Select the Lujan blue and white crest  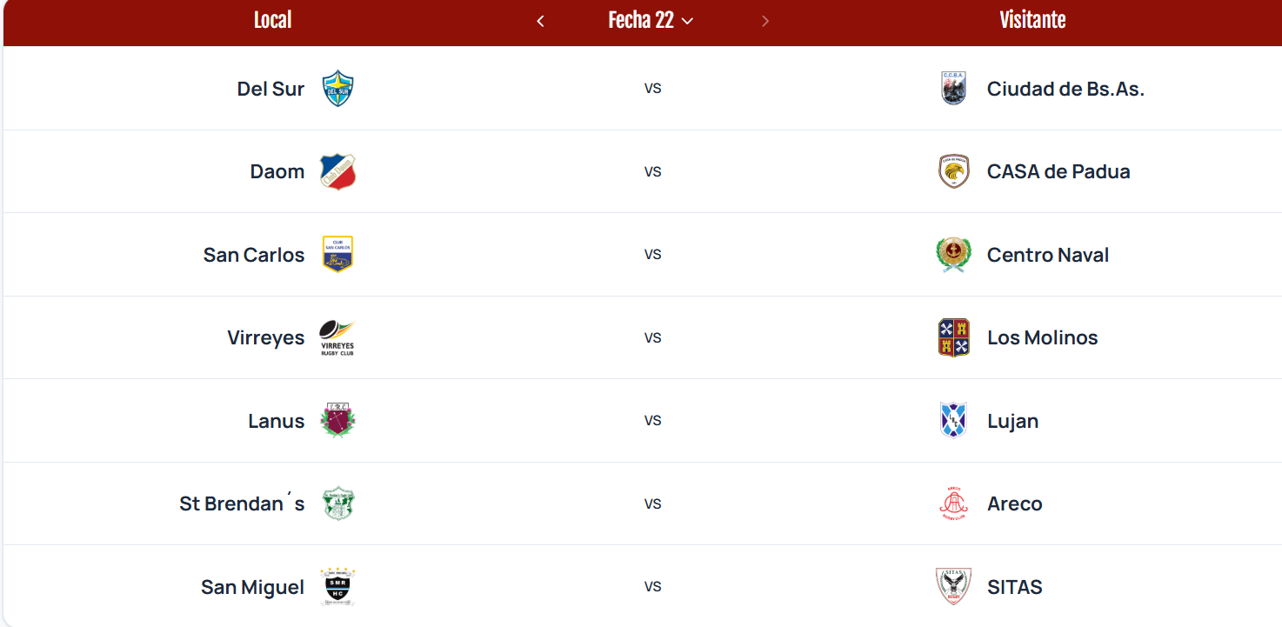[954, 421]
